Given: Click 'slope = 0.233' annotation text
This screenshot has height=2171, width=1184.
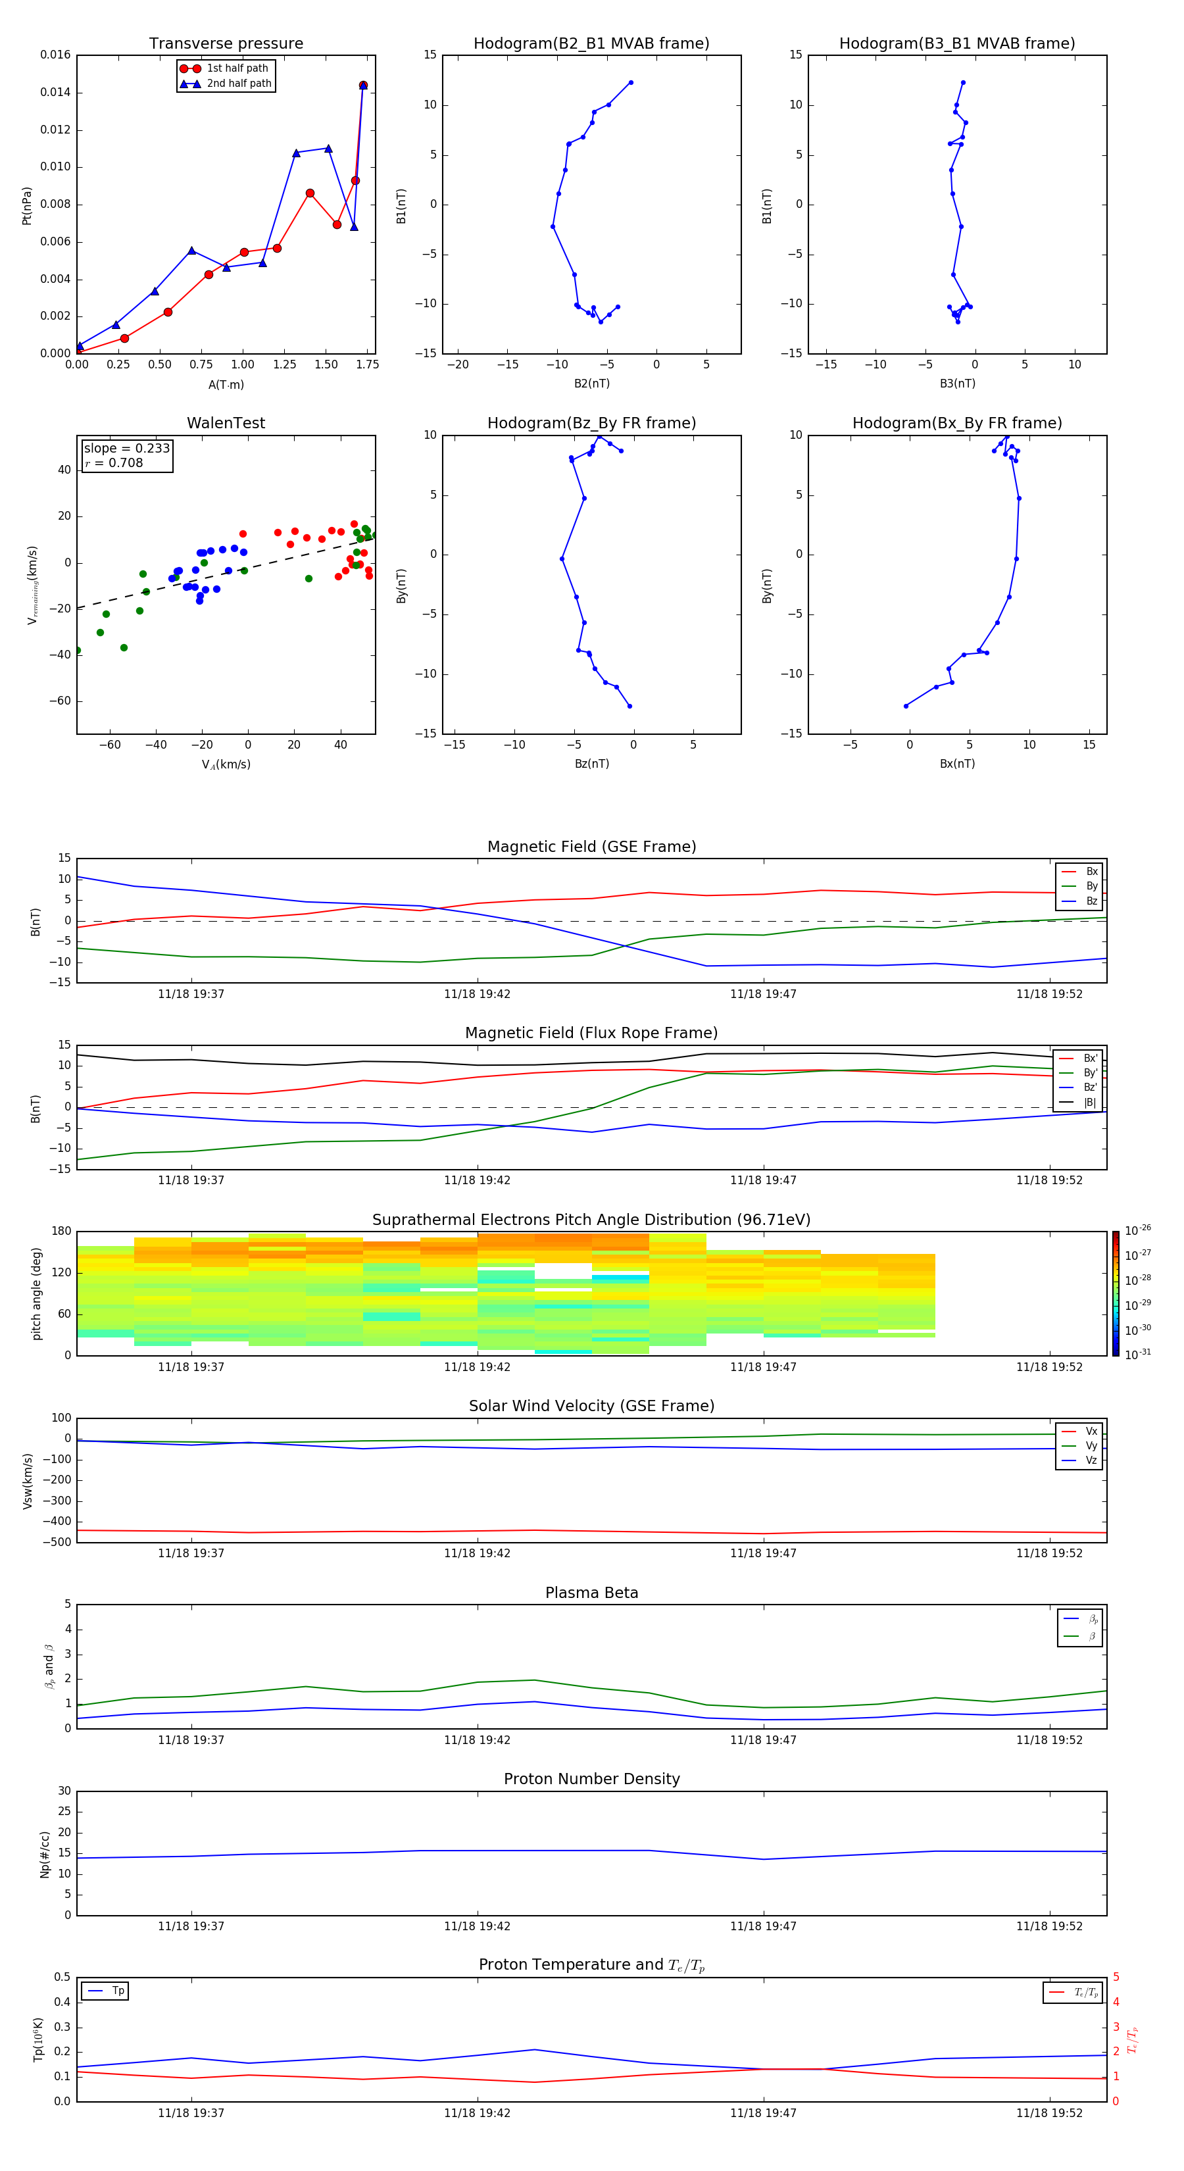Looking at the screenshot, I should click(126, 449).
